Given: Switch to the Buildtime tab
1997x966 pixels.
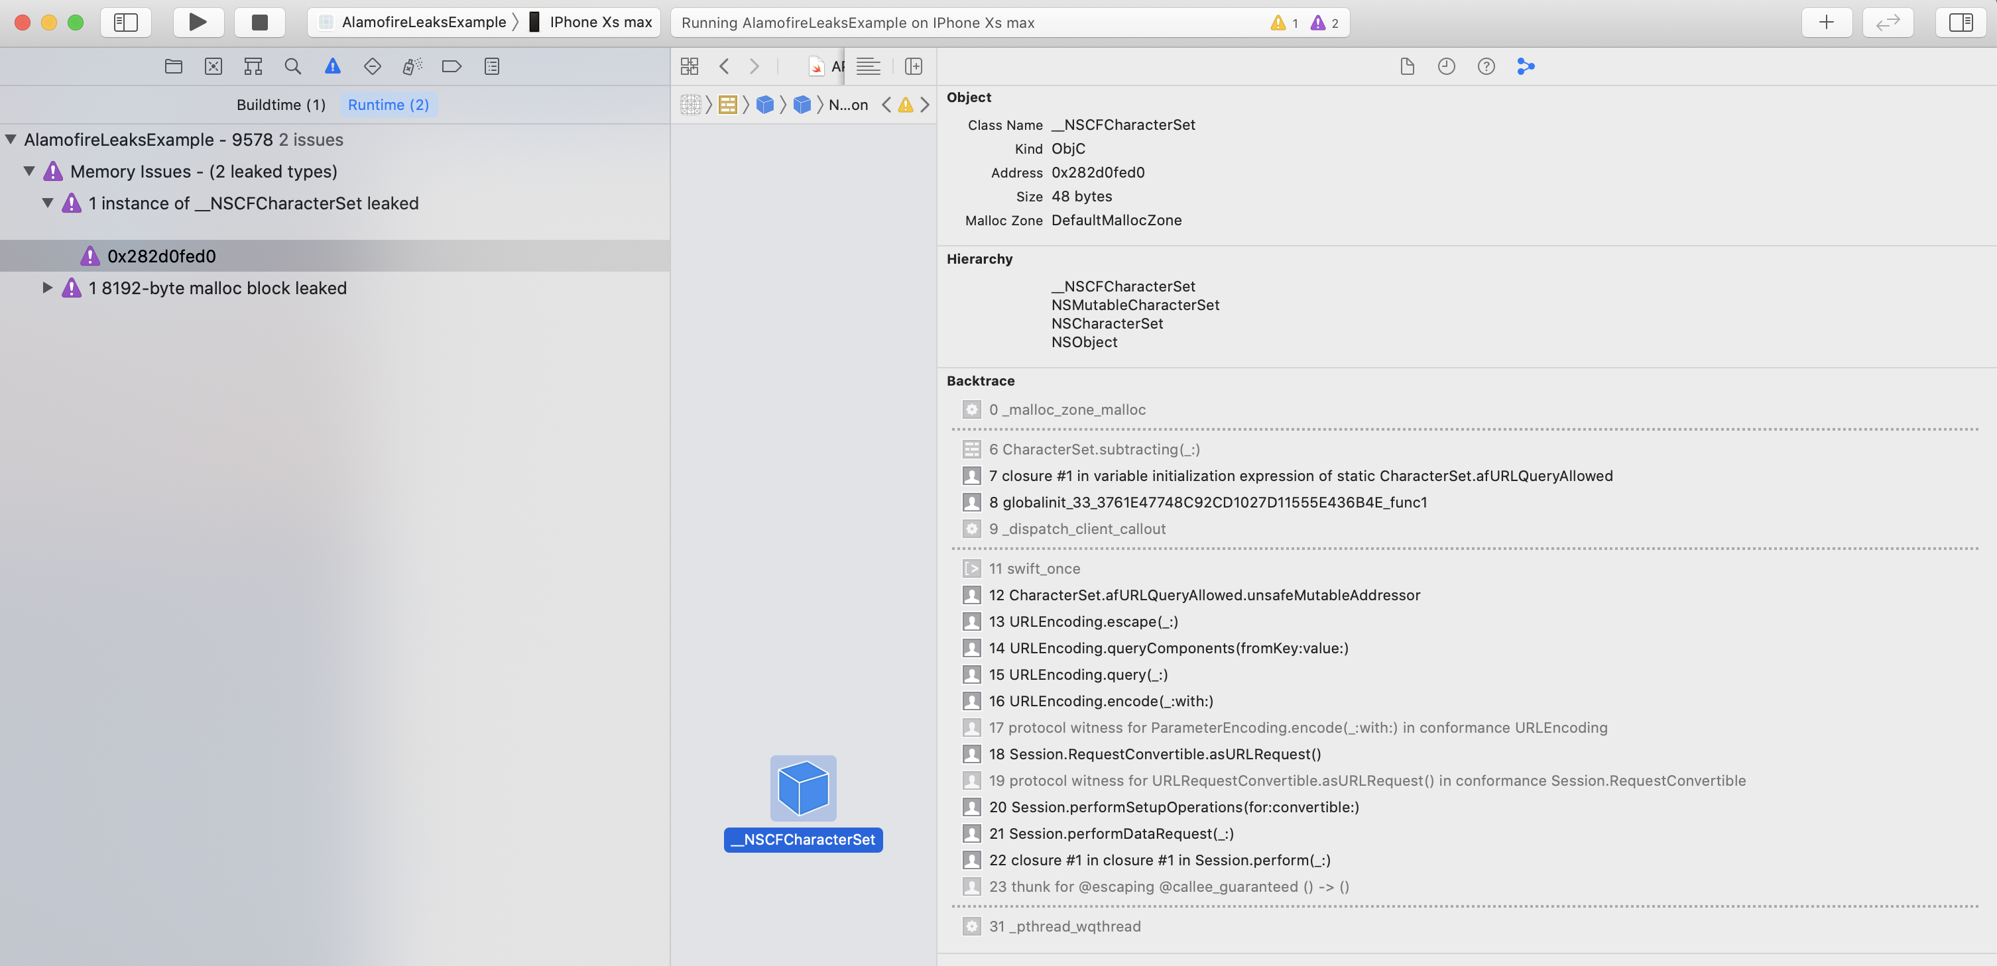Looking at the screenshot, I should [280, 104].
